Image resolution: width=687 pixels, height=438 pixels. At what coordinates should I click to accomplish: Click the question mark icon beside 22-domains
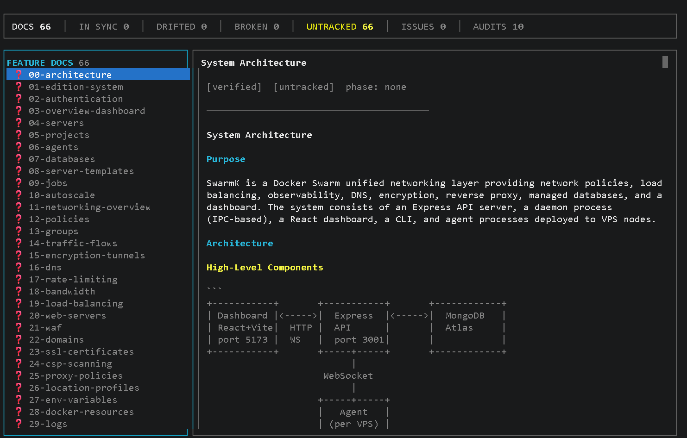click(19, 339)
